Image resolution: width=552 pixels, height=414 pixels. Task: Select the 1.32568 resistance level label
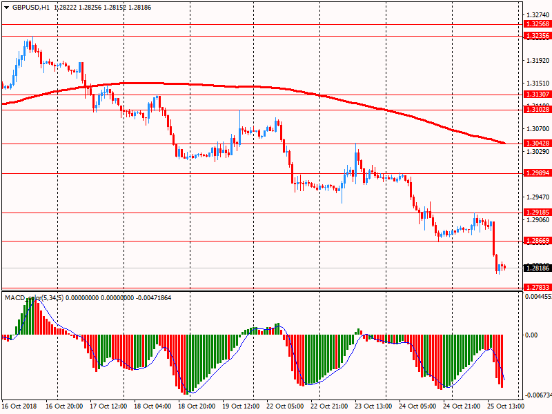click(537, 24)
